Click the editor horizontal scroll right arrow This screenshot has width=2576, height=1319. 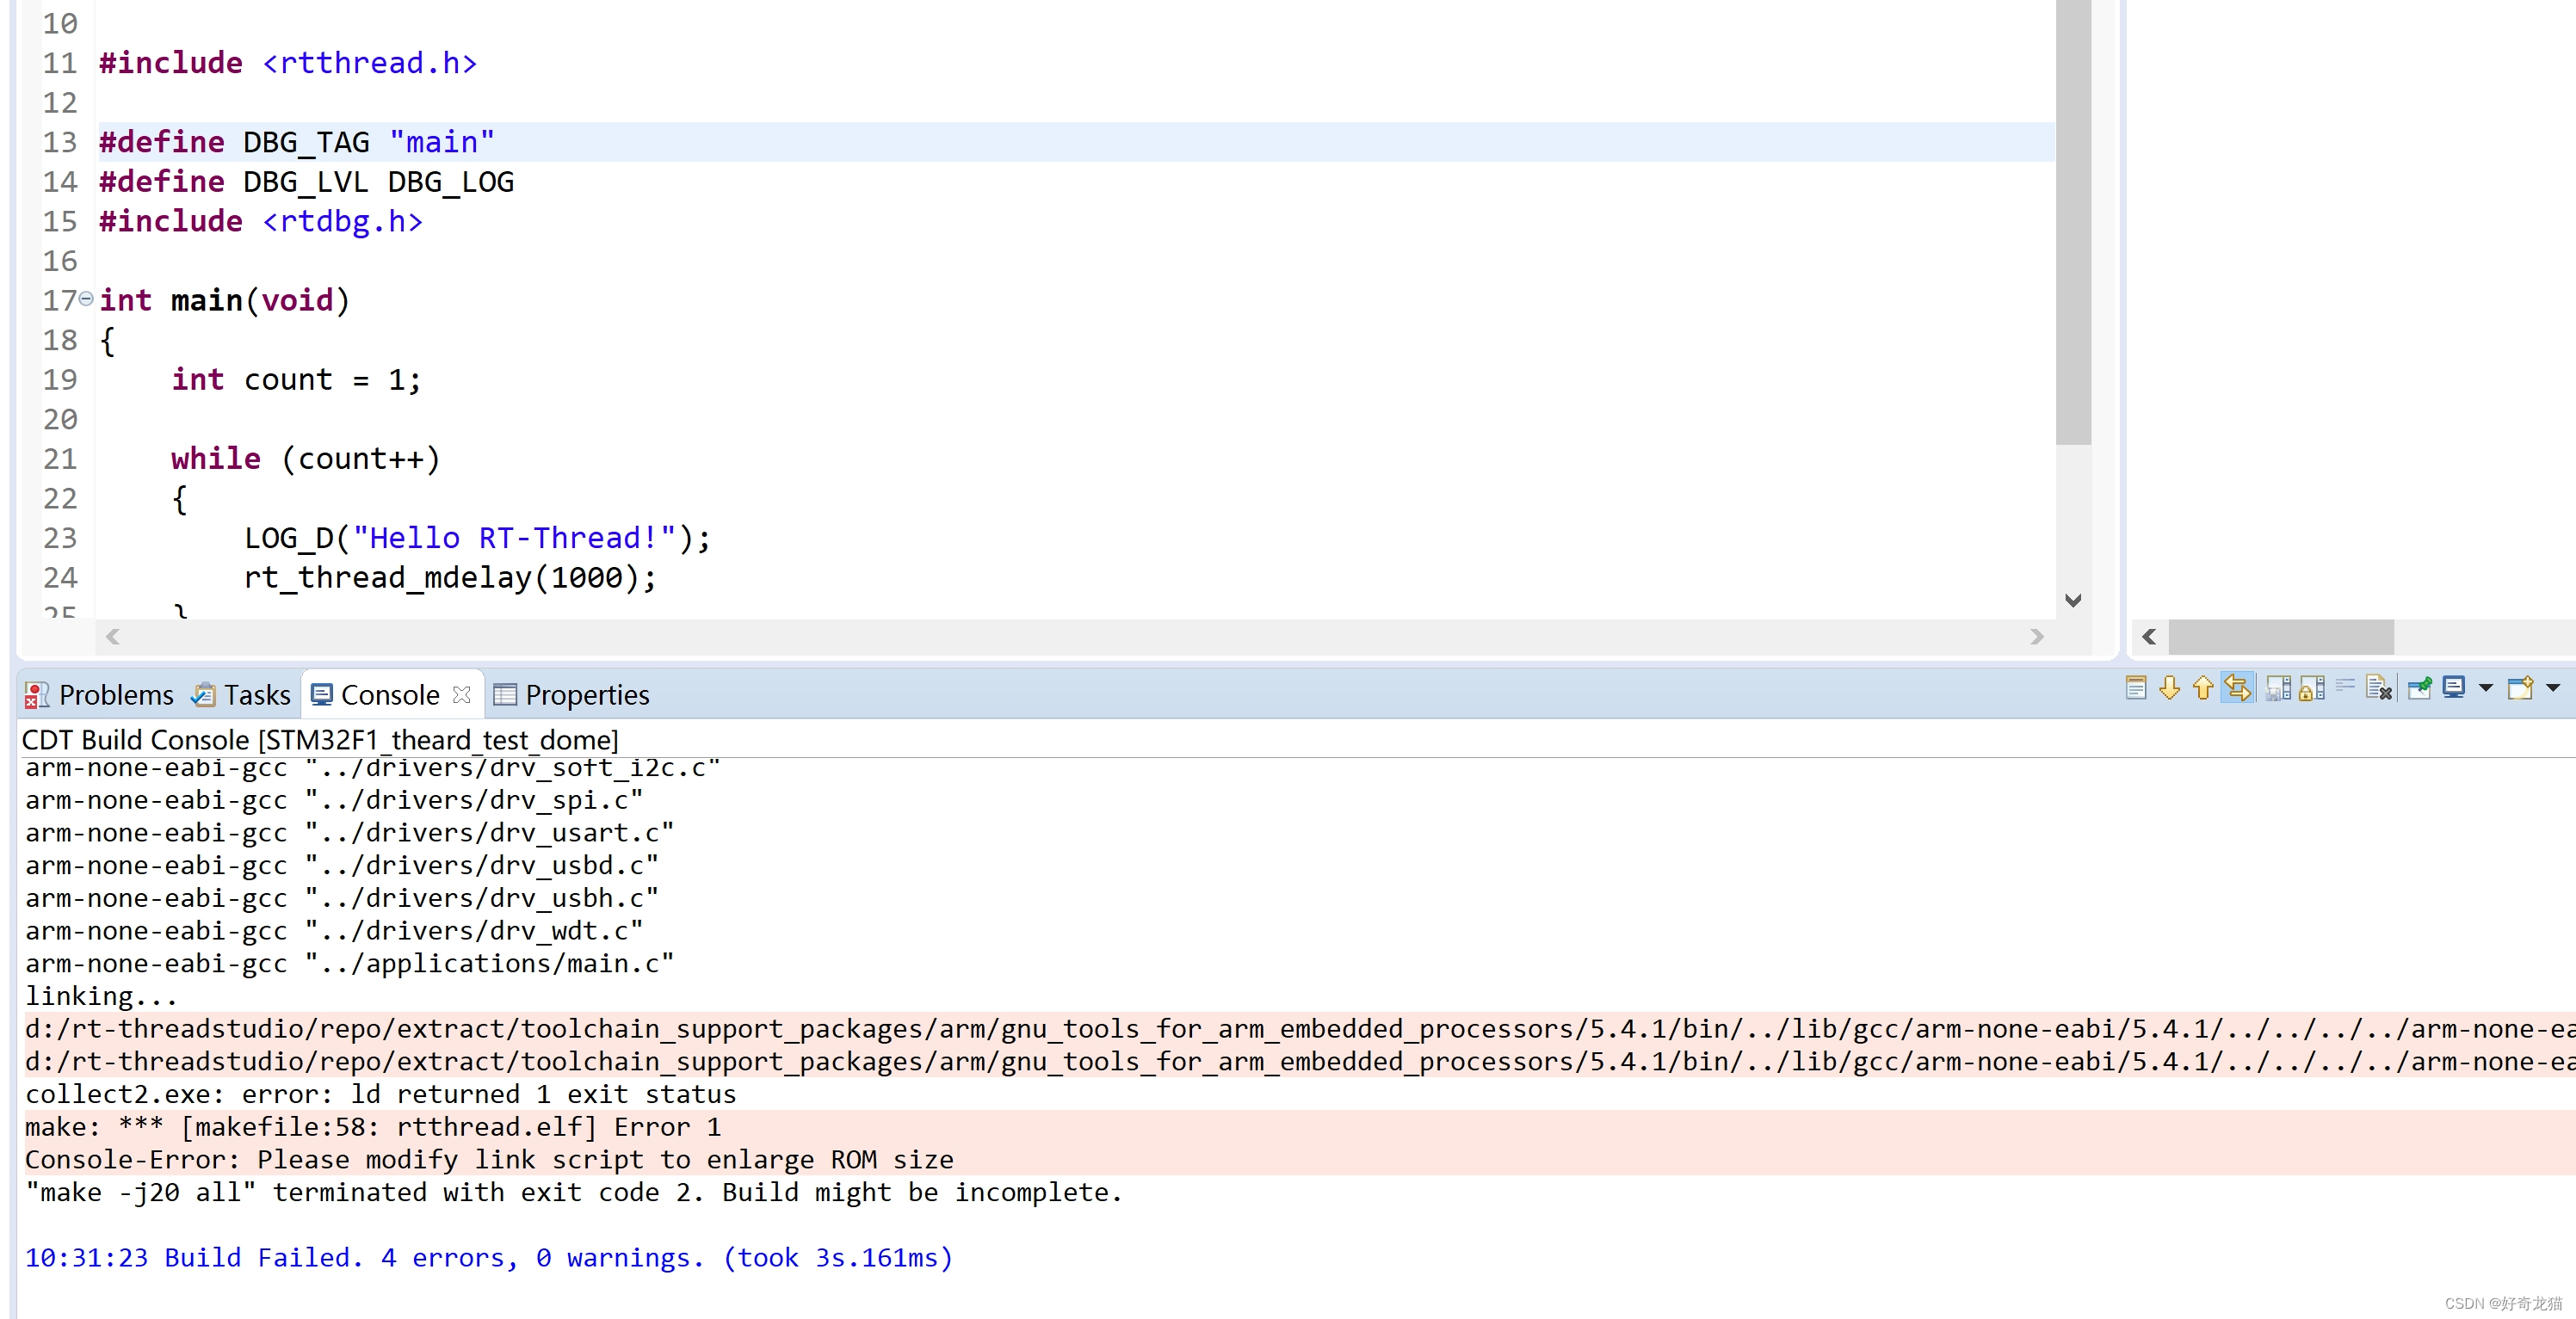pos(2037,636)
